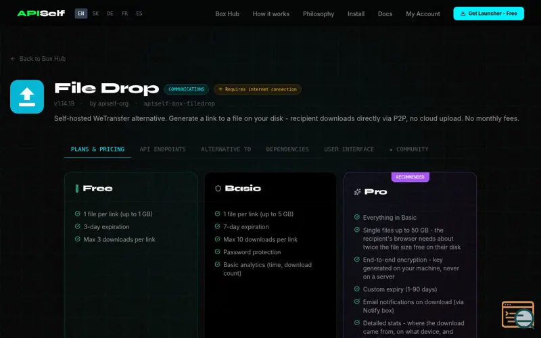
Task: Click check icon for Single files 50 GB
Action: [x=357, y=230]
